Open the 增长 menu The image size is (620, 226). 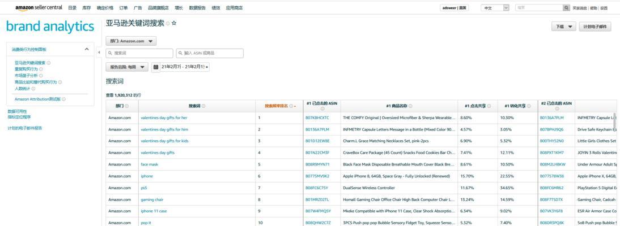coord(179,8)
